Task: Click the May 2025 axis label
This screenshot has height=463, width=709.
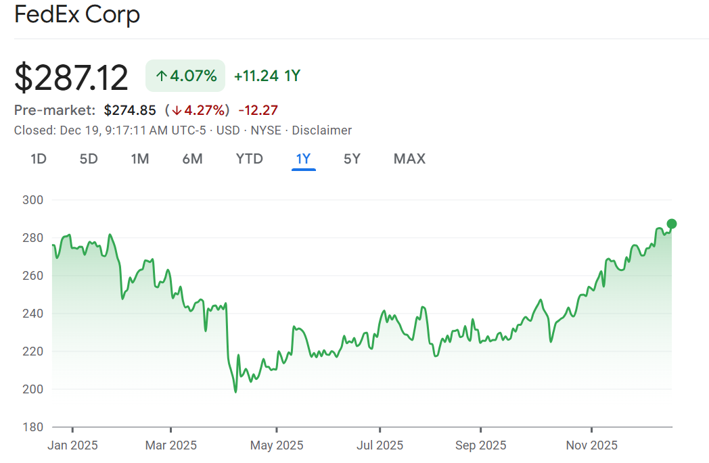Action: (277, 445)
